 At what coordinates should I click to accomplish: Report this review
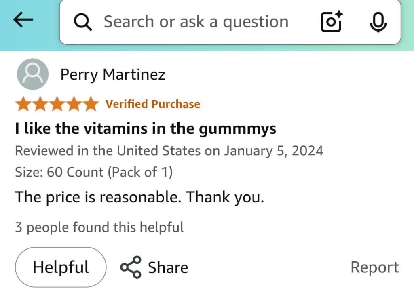click(x=374, y=267)
